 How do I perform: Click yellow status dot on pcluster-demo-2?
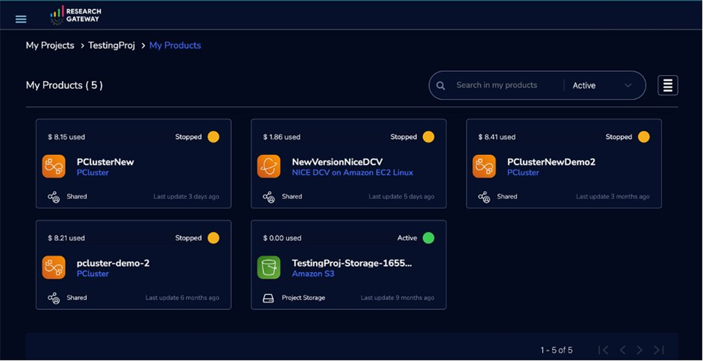pos(213,238)
